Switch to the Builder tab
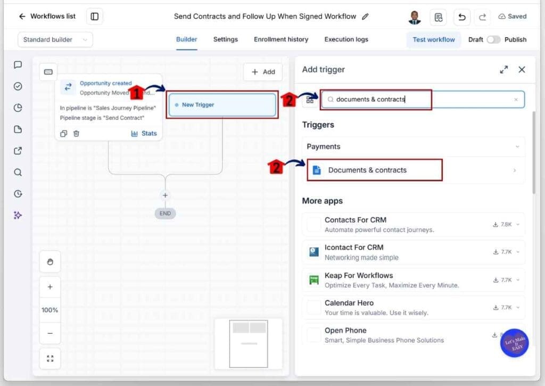 pos(187,39)
